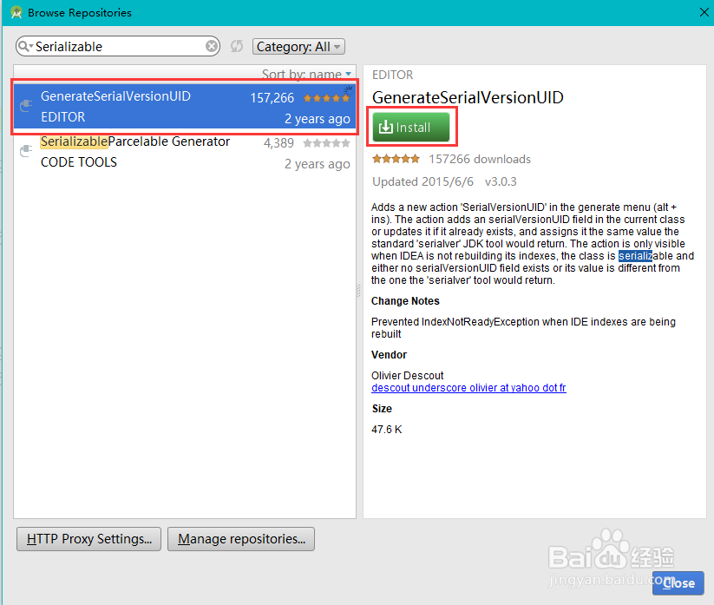The height and width of the screenshot is (605, 714).
Task: Click the GenerateSerialVersionUID details heading
Action: [x=468, y=97]
